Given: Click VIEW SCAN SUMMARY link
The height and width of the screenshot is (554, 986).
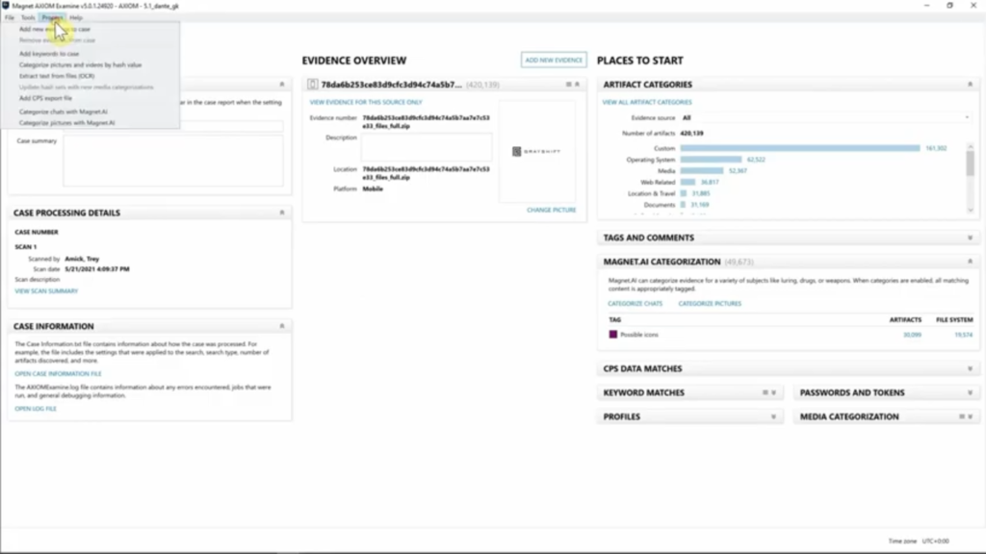Looking at the screenshot, I should pyautogui.click(x=46, y=290).
